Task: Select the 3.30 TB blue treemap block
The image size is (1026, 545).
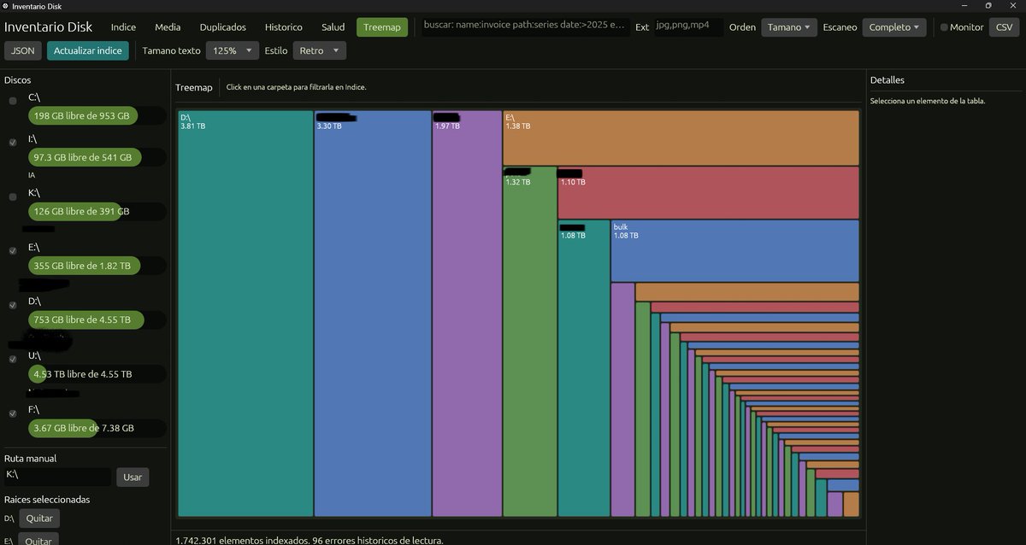Action: pyautogui.click(x=373, y=314)
